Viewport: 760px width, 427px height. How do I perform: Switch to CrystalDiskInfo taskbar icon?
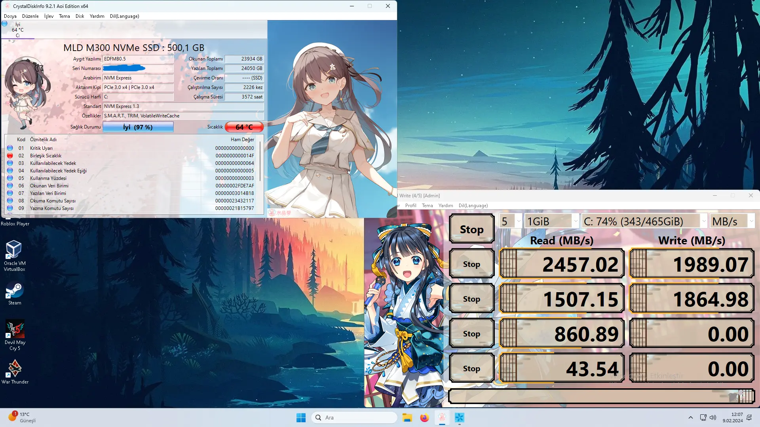(x=442, y=418)
